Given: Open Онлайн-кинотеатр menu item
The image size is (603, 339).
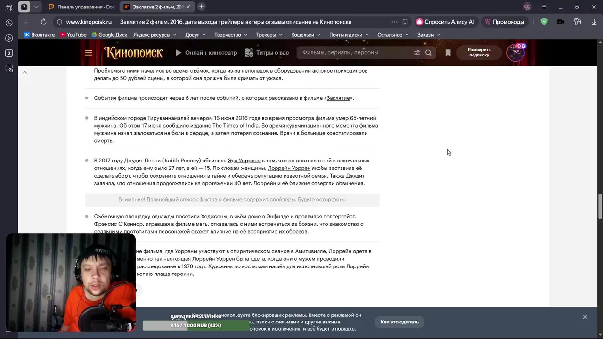Looking at the screenshot, I should [206, 53].
